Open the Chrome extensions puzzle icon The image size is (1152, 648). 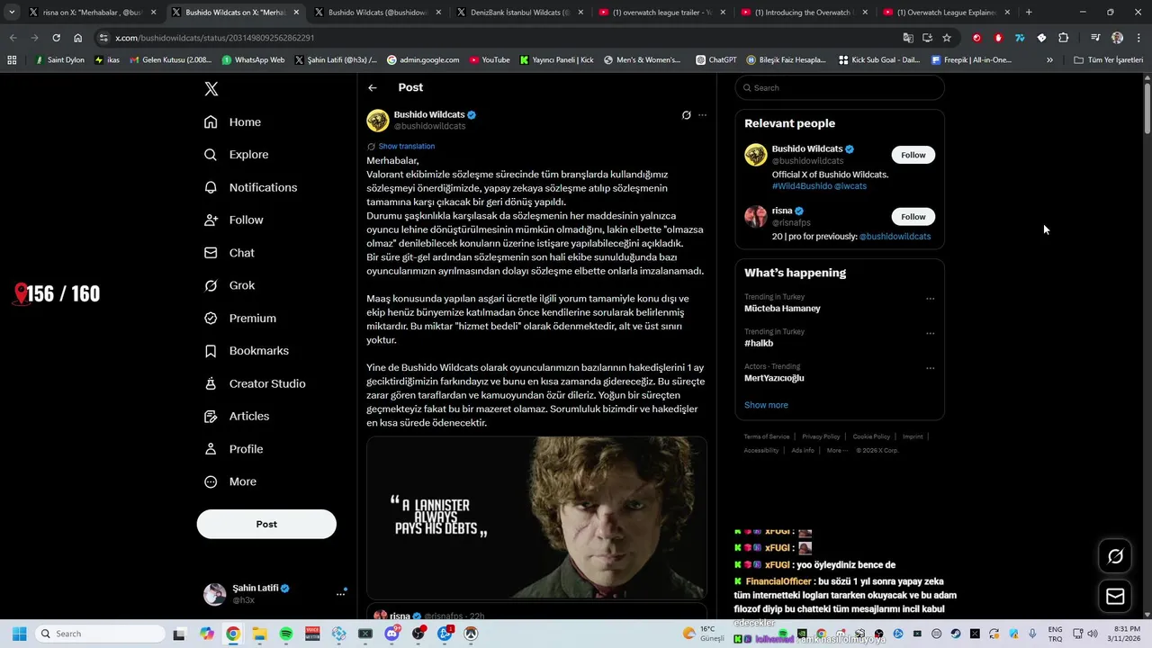click(1063, 38)
